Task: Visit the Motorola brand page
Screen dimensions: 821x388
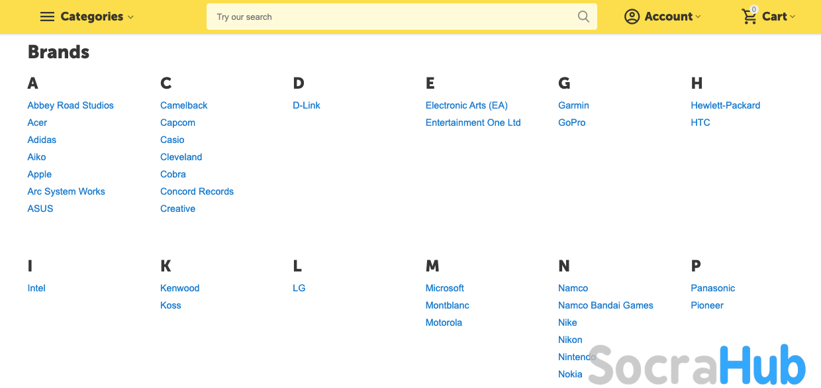Action: click(444, 322)
